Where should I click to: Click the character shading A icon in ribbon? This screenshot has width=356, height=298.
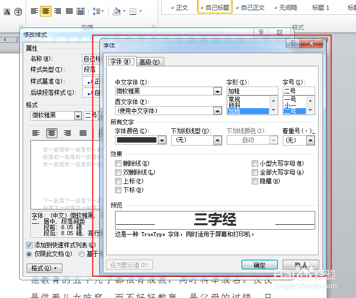pos(7,11)
